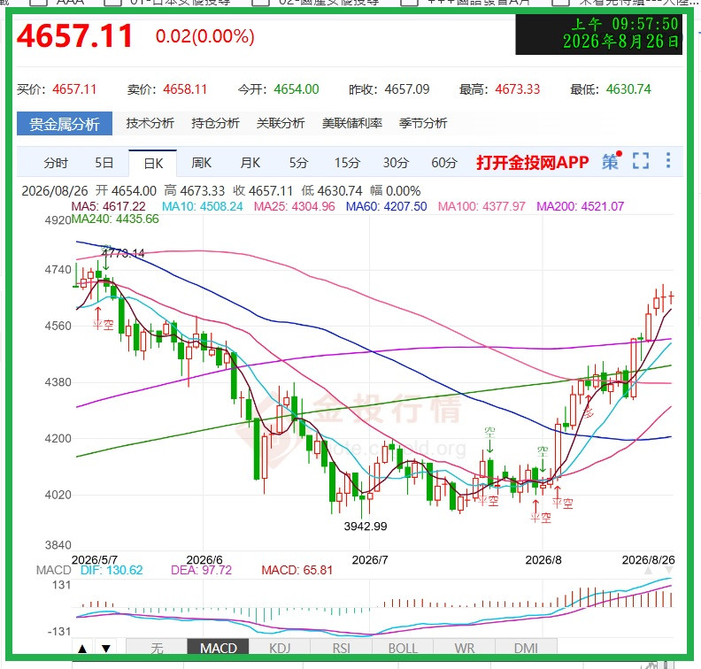This screenshot has height=669, width=701.
Task: Click the up arrow below MACD panel
Action: [82, 649]
